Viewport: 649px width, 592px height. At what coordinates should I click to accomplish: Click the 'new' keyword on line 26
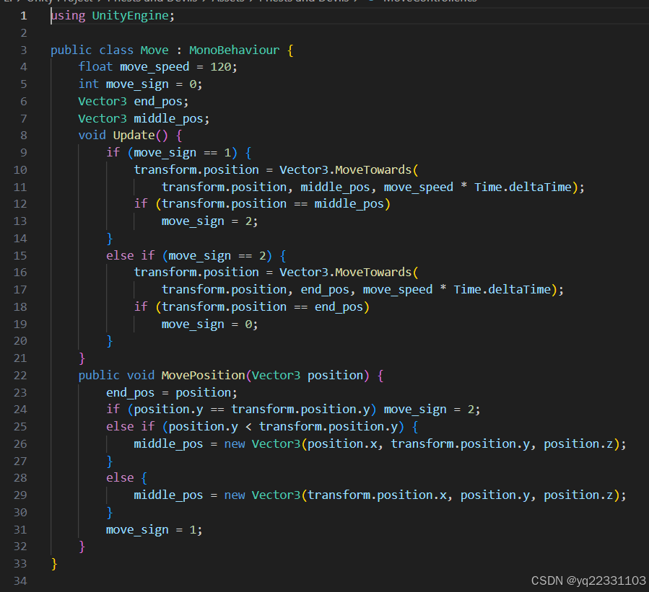click(x=235, y=443)
